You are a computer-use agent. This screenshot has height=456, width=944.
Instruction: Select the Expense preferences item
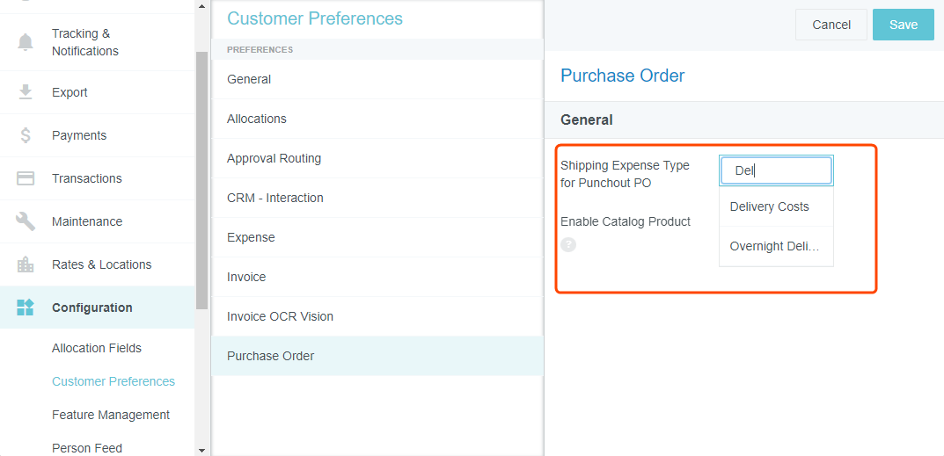[x=251, y=237]
